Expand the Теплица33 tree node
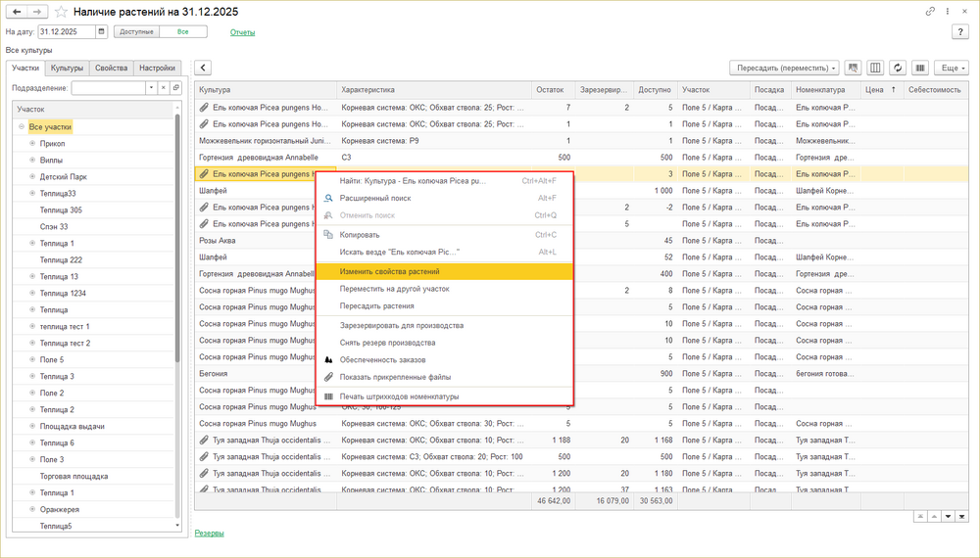Image resolution: width=980 pixels, height=558 pixels. pyautogui.click(x=32, y=194)
